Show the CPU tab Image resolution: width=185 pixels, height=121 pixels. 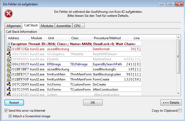coord(77,26)
